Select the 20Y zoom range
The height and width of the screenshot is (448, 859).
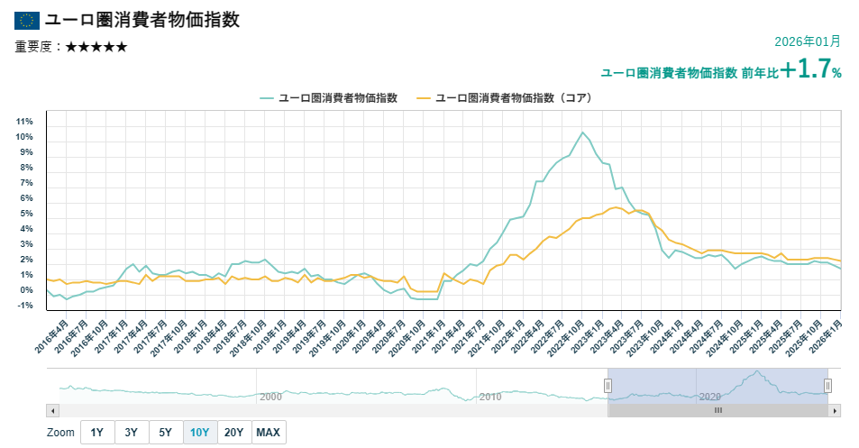[234, 432]
